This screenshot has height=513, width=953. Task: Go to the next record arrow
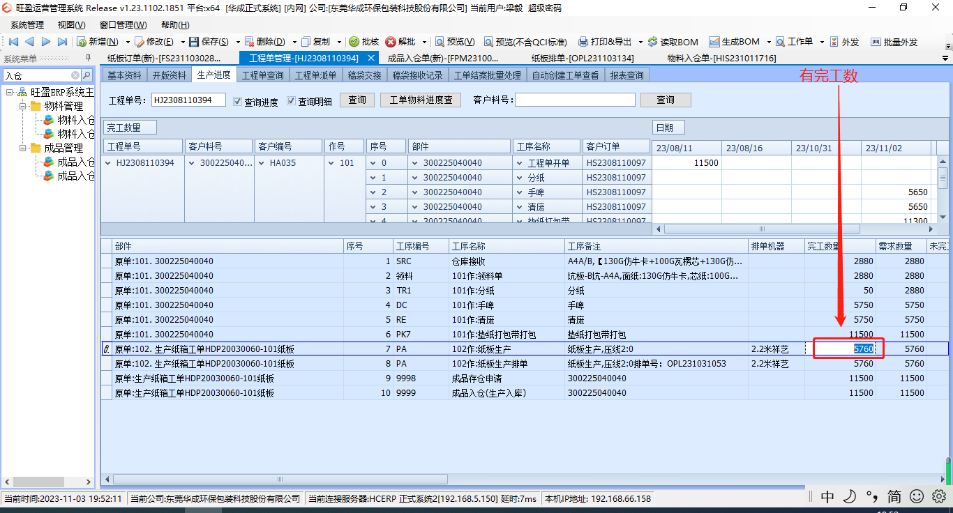[x=45, y=42]
